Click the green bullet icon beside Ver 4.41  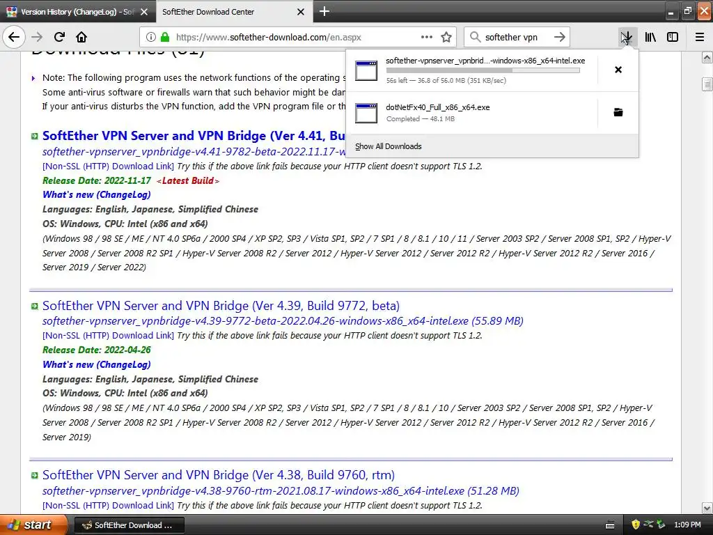[x=35, y=137]
